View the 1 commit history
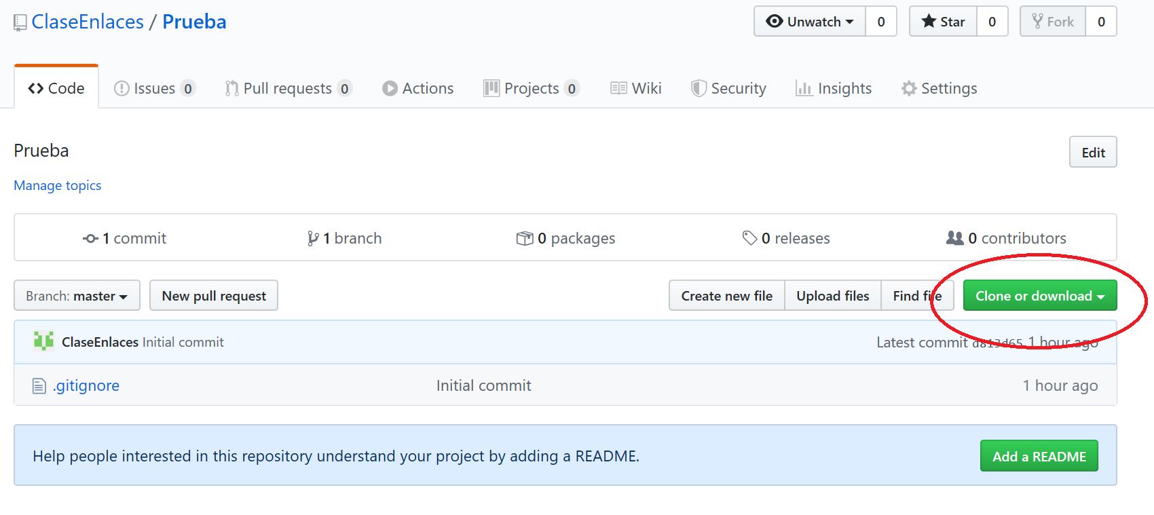The image size is (1154, 515). tap(125, 238)
